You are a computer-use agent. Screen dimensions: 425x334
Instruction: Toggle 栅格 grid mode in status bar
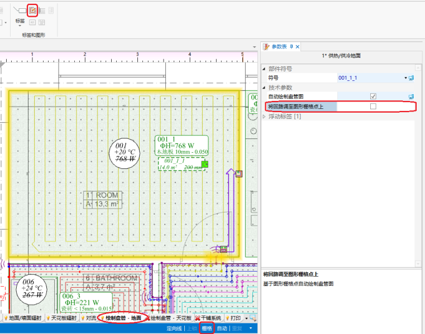click(x=207, y=328)
